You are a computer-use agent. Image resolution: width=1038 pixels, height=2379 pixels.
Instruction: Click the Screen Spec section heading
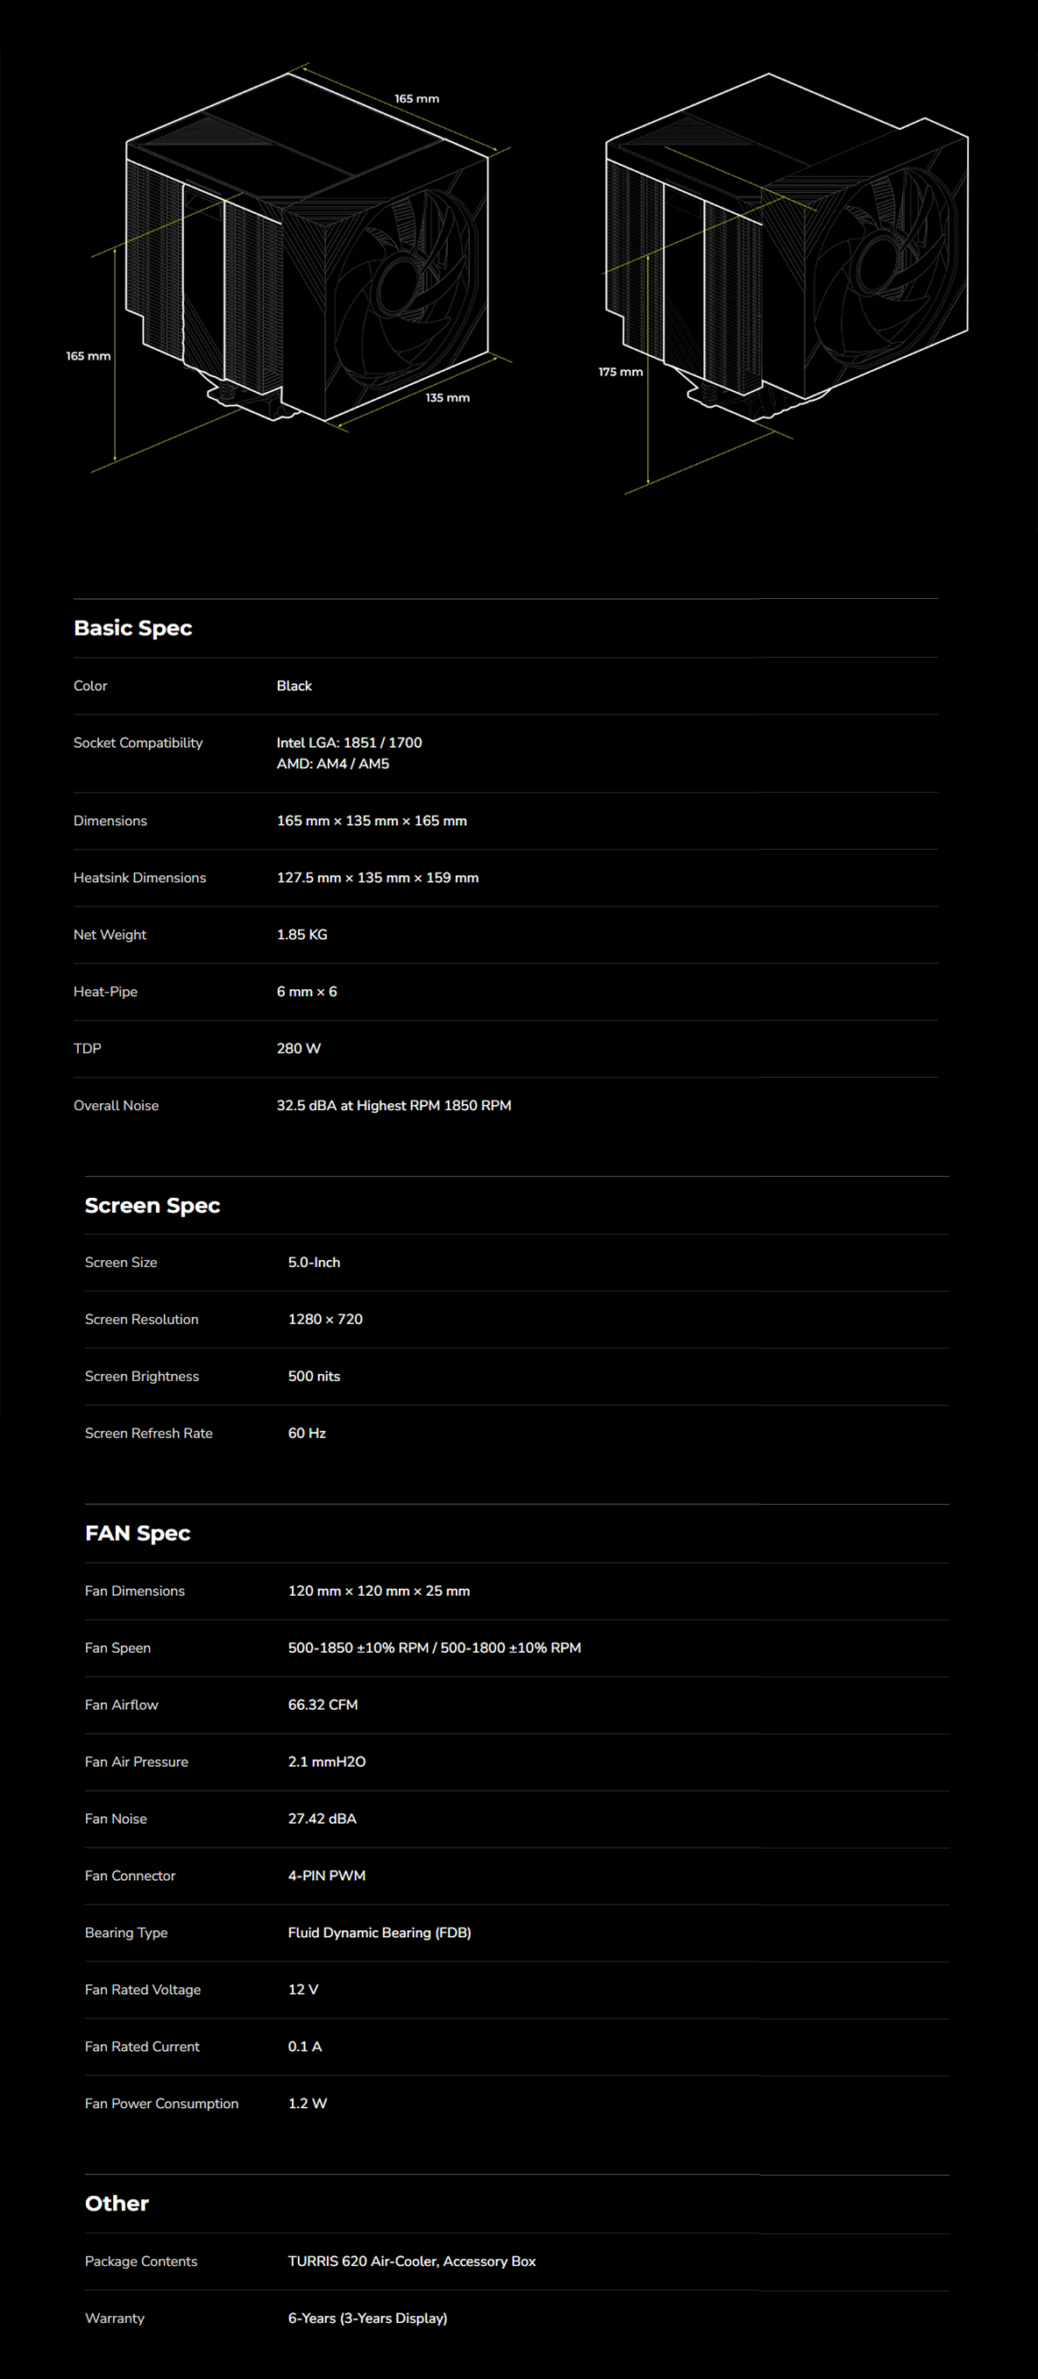tap(153, 1205)
